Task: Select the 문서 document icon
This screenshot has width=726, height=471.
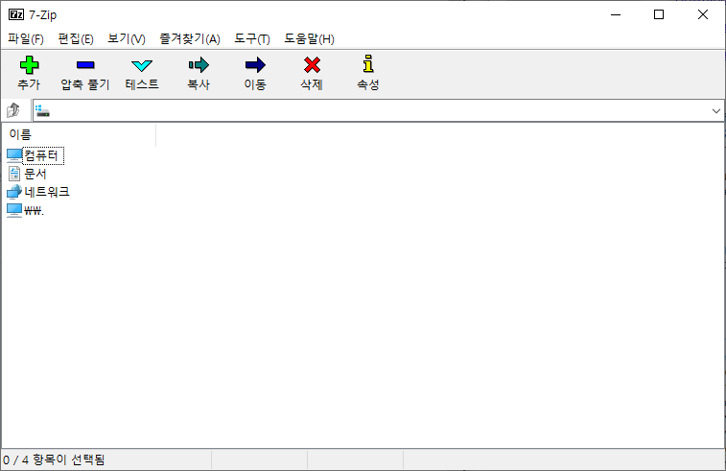Action: pyautogui.click(x=14, y=174)
